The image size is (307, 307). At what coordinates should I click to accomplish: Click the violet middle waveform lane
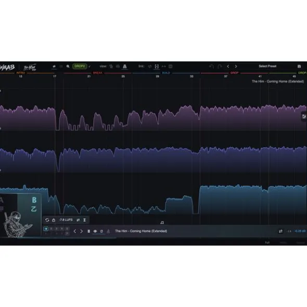coord(153,159)
